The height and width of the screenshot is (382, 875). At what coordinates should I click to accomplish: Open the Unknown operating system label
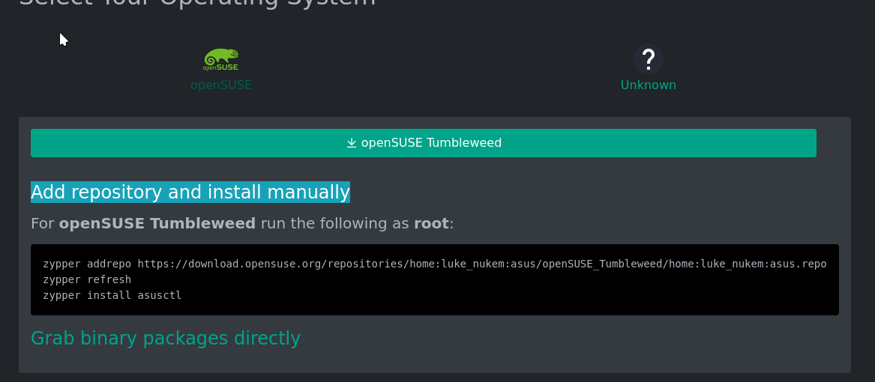pyautogui.click(x=648, y=85)
